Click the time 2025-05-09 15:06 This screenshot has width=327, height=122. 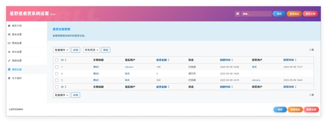tap(230, 67)
